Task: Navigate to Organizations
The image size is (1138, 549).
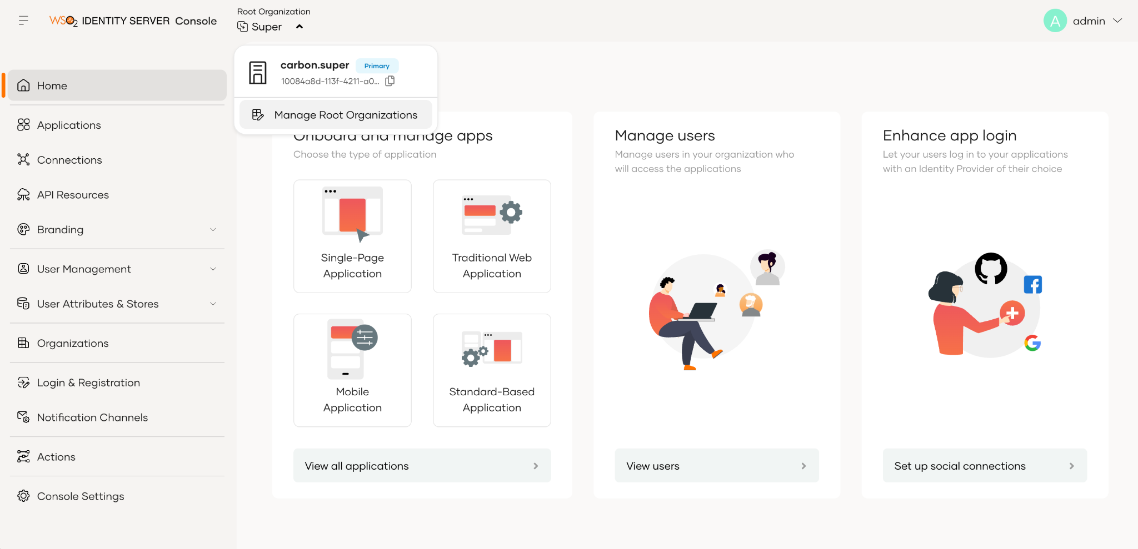Action: pyautogui.click(x=117, y=343)
